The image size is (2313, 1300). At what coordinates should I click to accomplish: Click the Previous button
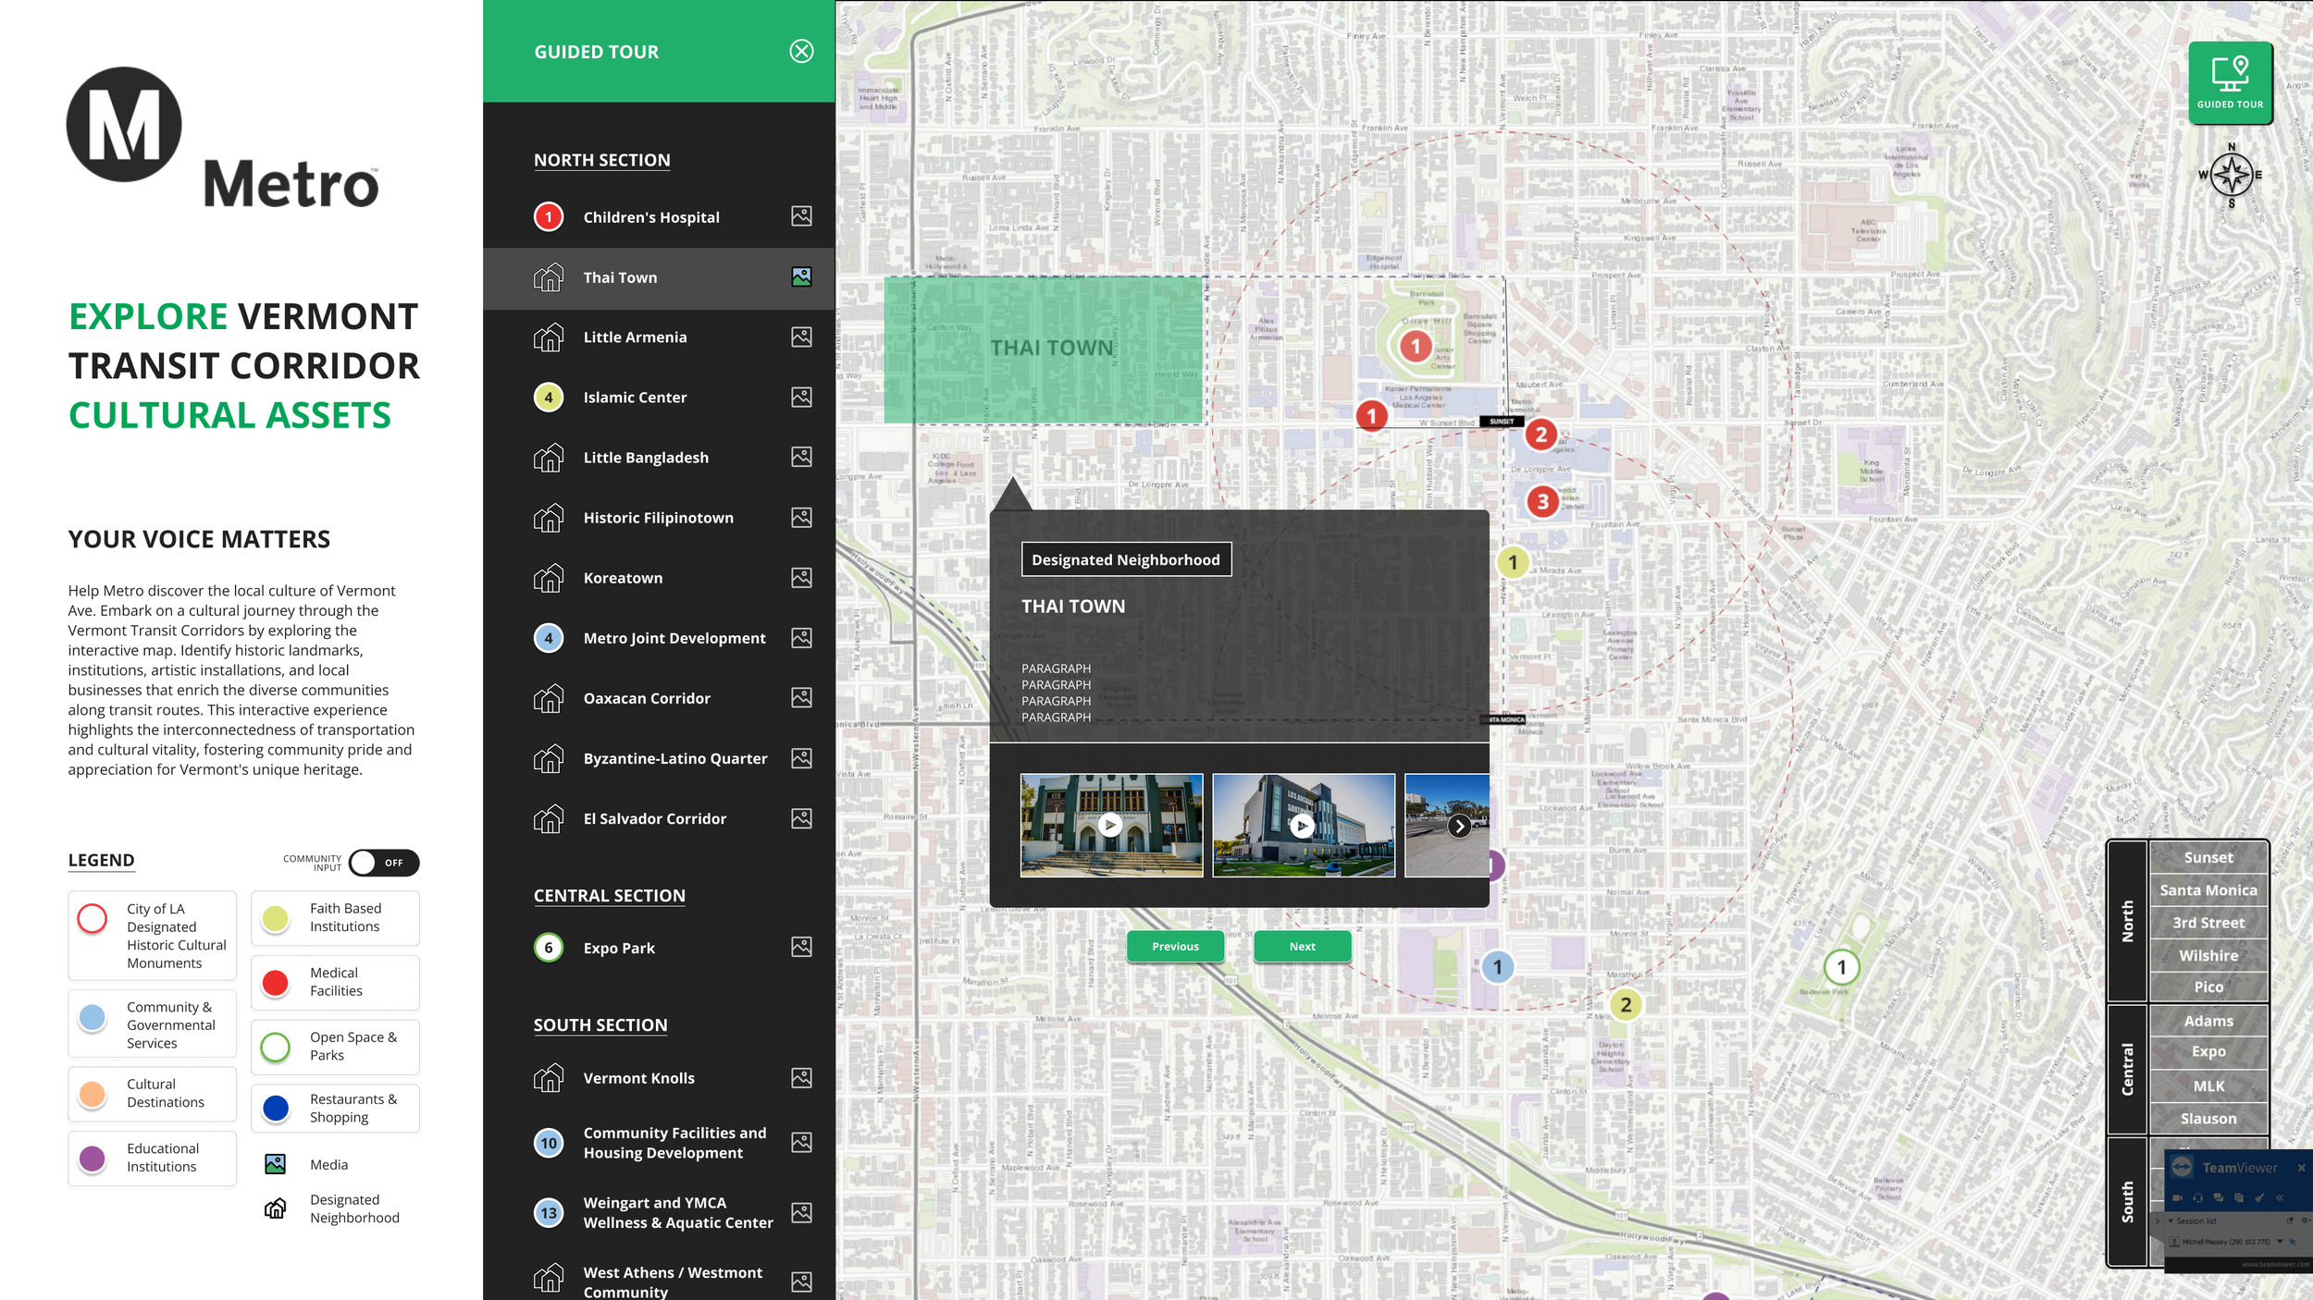coord(1175,946)
